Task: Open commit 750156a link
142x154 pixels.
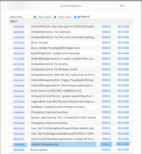Action: [x=19, y=43]
